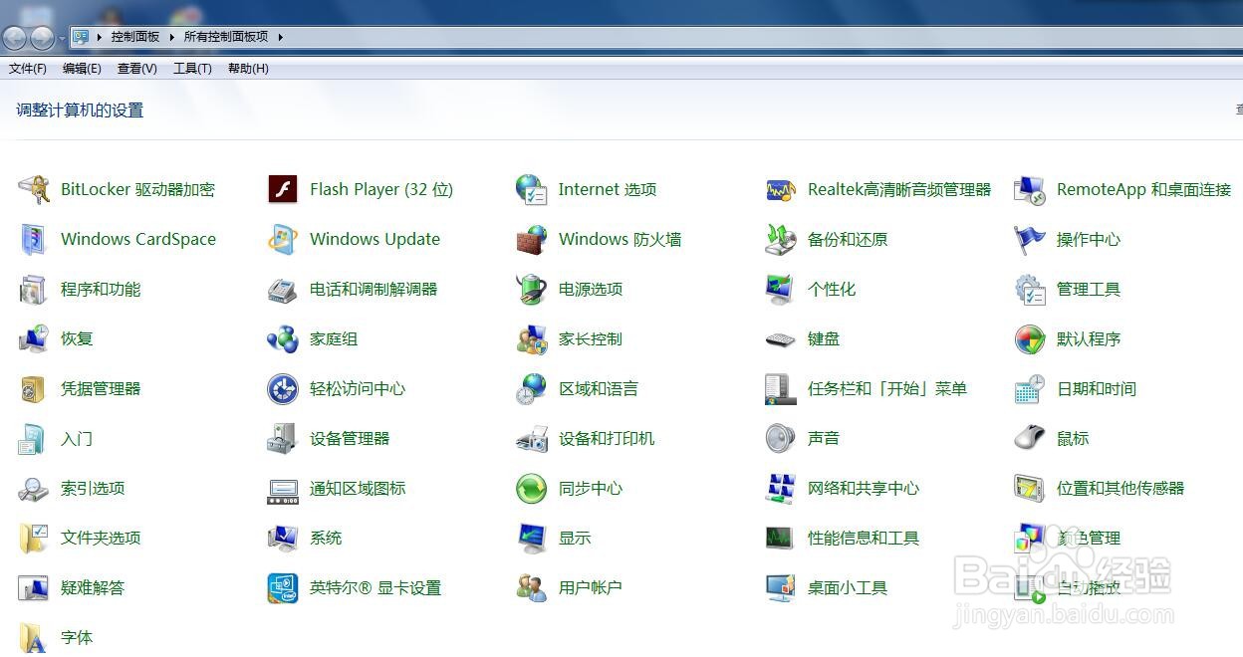Click the 网络和共享中心 icon
The image size is (1243, 657).
[781, 488]
